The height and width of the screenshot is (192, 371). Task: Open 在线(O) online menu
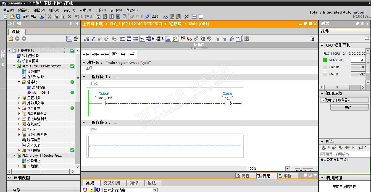click(x=69, y=10)
